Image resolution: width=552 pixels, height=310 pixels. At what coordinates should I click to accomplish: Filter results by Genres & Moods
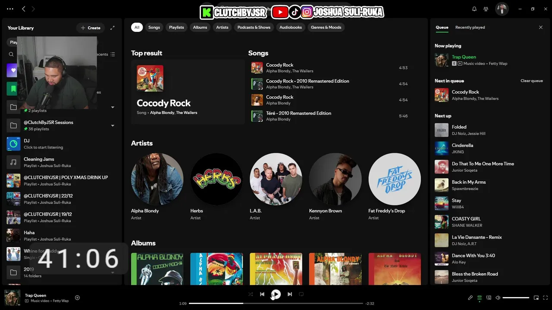(326, 27)
